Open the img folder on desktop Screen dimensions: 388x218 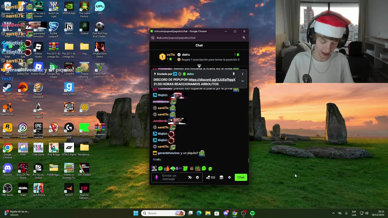click(84, 49)
